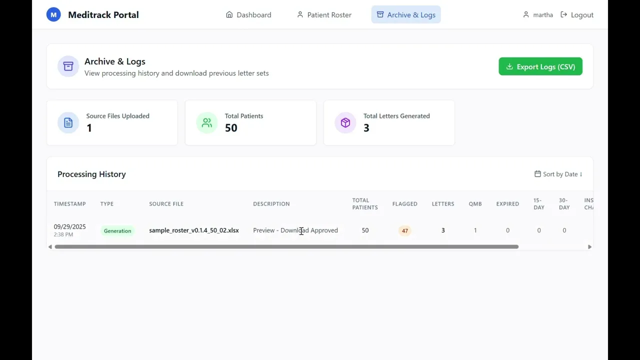Select the Archive & Logs tab

[x=406, y=15]
